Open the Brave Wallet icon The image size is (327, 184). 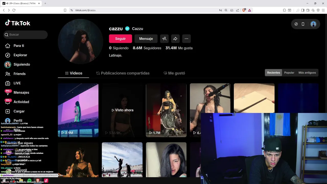[x=308, y=10]
